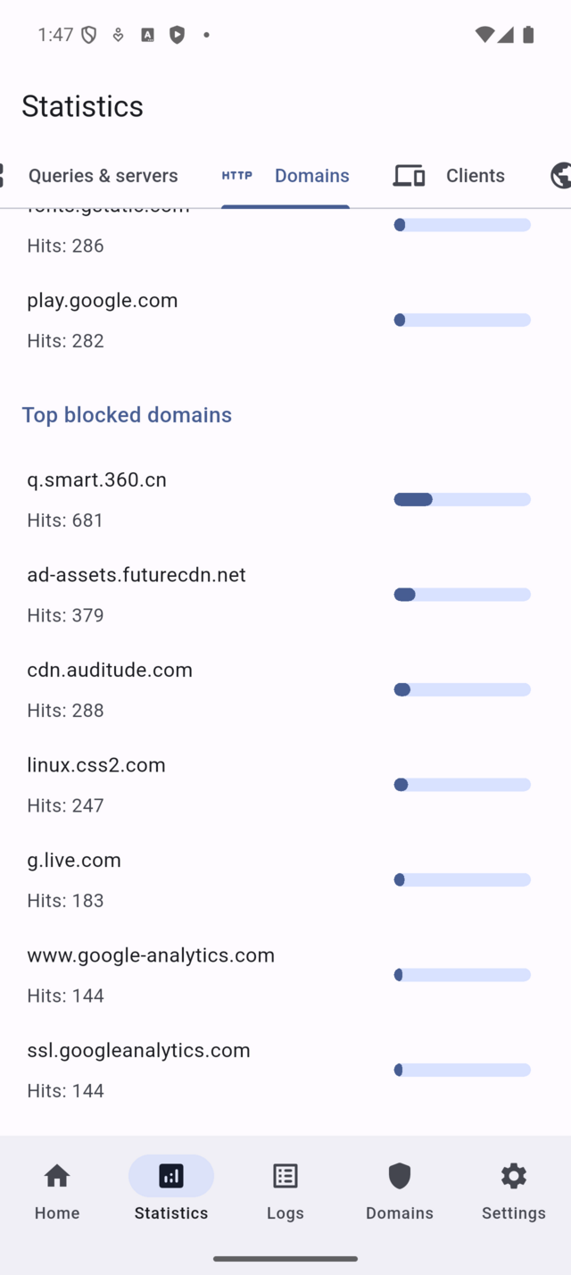Tap the Statistics chart icon
This screenshot has height=1275, width=571.
(171, 1176)
